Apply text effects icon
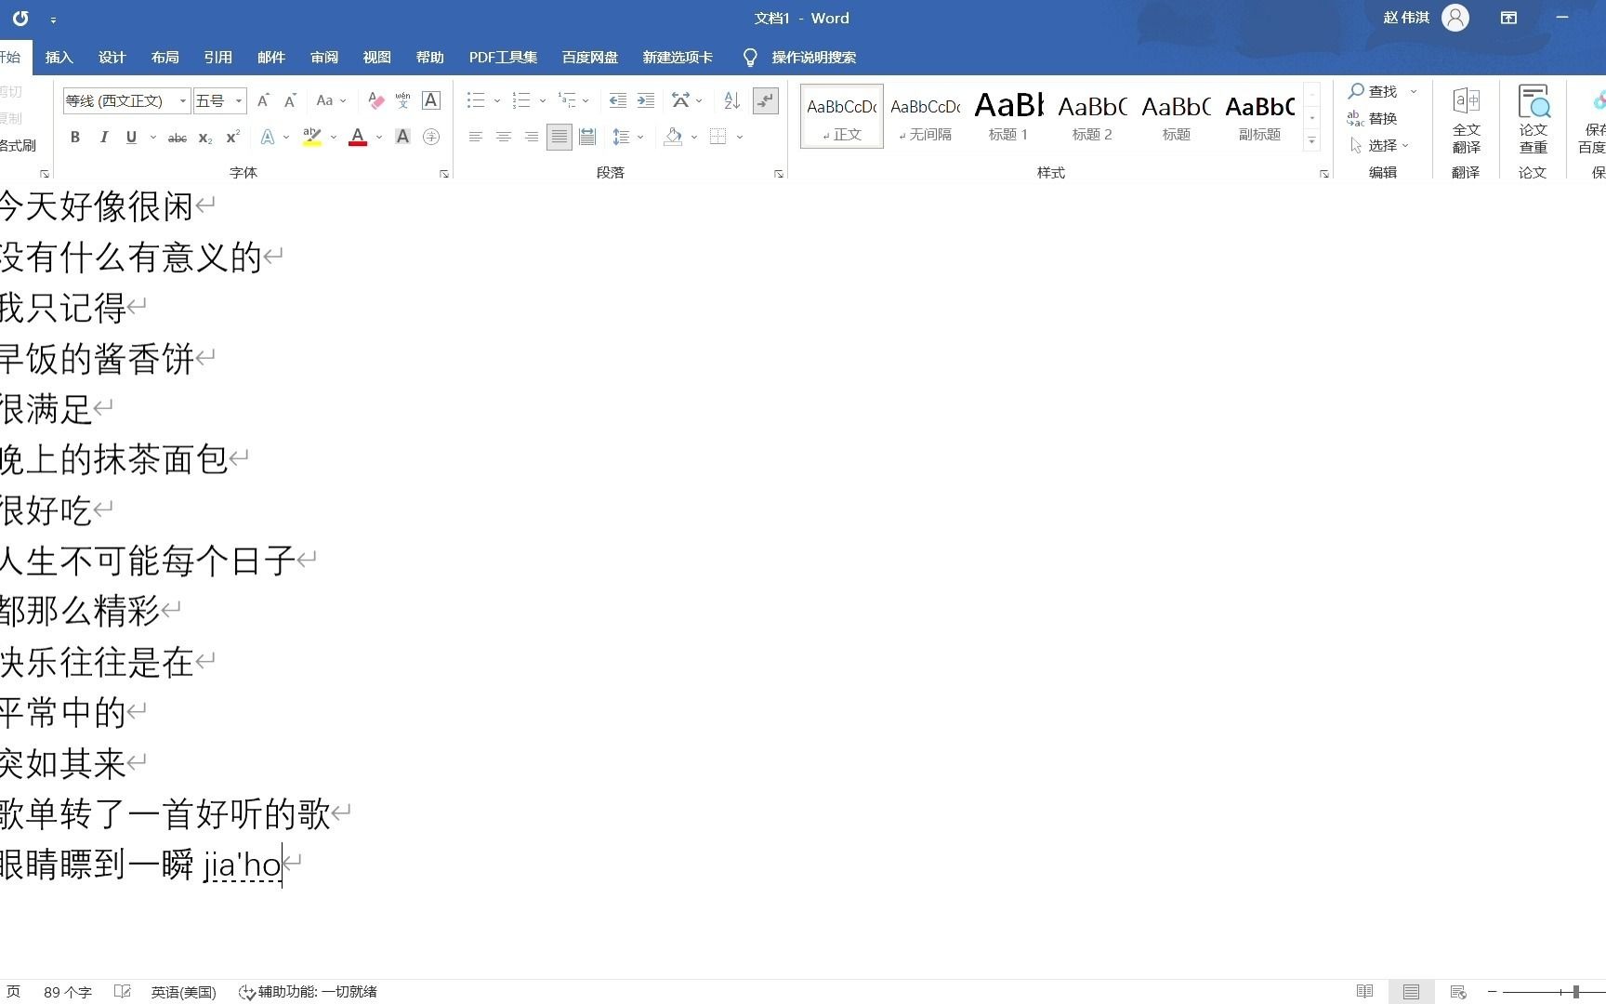The width and height of the screenshot is (1606, 1004). click(x=268, y=138)
